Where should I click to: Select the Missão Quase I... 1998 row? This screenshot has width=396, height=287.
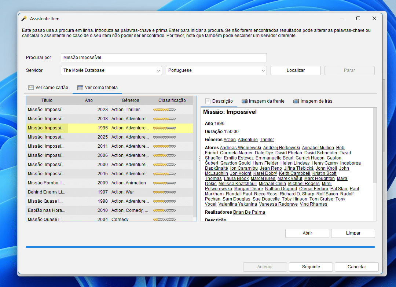click(109, 201)
